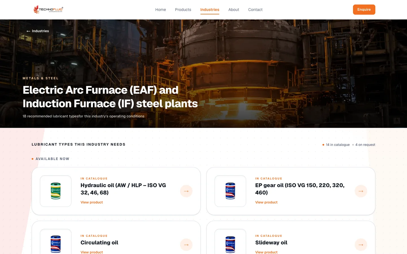Click the 'Available now' section label
This screenshot has width=407, height=254.
pyautogui.click(x=52, y=159)
